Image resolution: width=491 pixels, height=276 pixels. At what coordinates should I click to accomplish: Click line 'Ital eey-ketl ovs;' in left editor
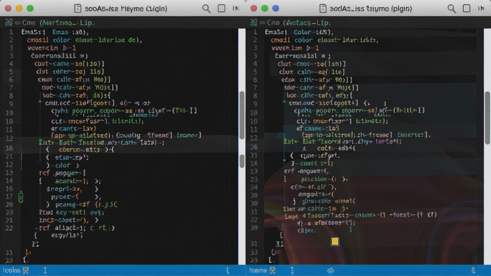tap(71, 212)
